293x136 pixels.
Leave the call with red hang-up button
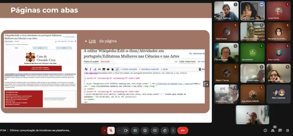183,131
